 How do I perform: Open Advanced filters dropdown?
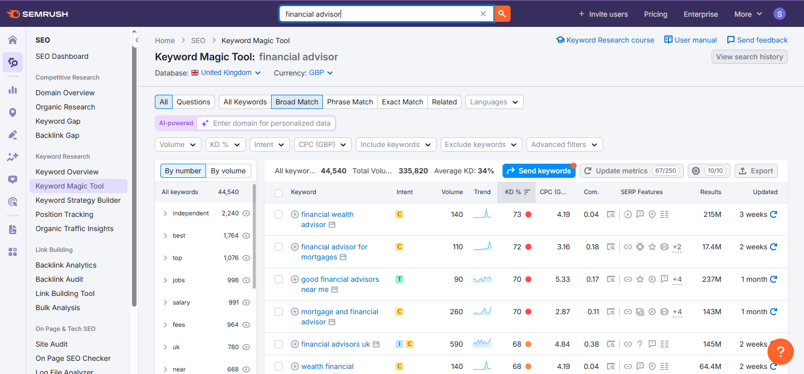coord(564,144)
